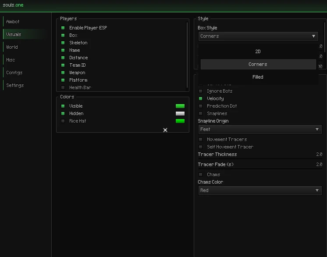Screen dimensions: 327x257
Task: Toggle the Weapon checkbox
Action: coord(63,73)
